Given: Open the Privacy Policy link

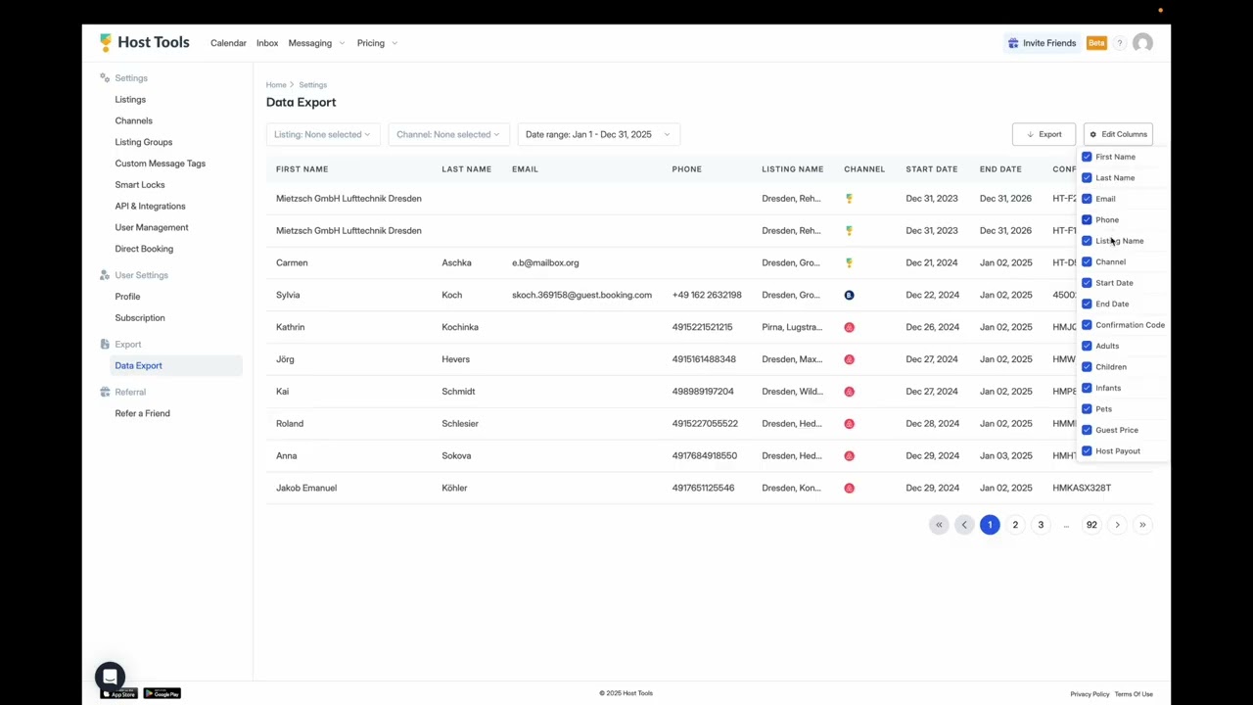Looking at the screenshot, I should (x=1090, y=694).
